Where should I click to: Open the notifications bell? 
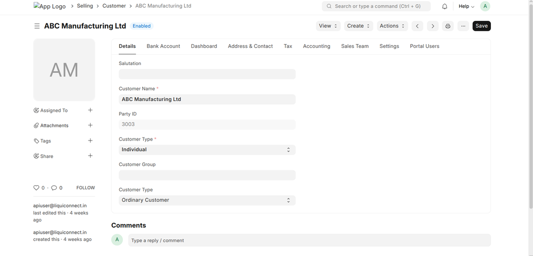(445, 6)
